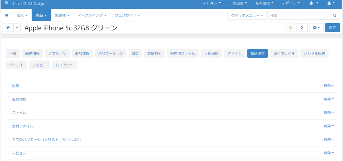Switch to the レイアウト tab
The height and width of the screenshot is (161, 343).
point(64,65)
